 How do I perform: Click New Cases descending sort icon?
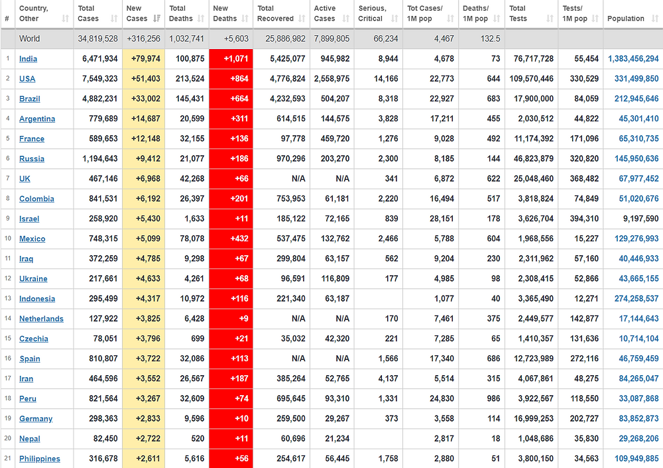click(156, 19)
